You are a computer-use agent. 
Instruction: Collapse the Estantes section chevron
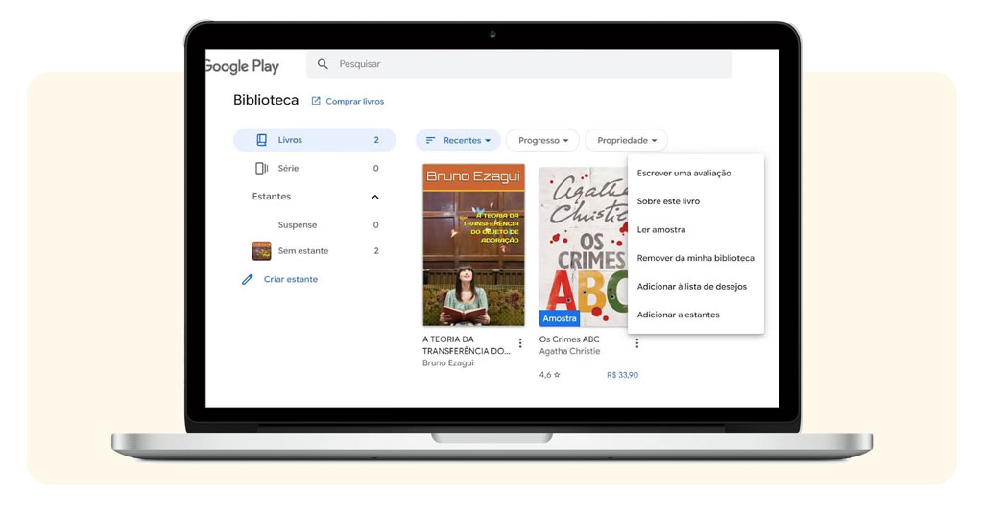375,197
